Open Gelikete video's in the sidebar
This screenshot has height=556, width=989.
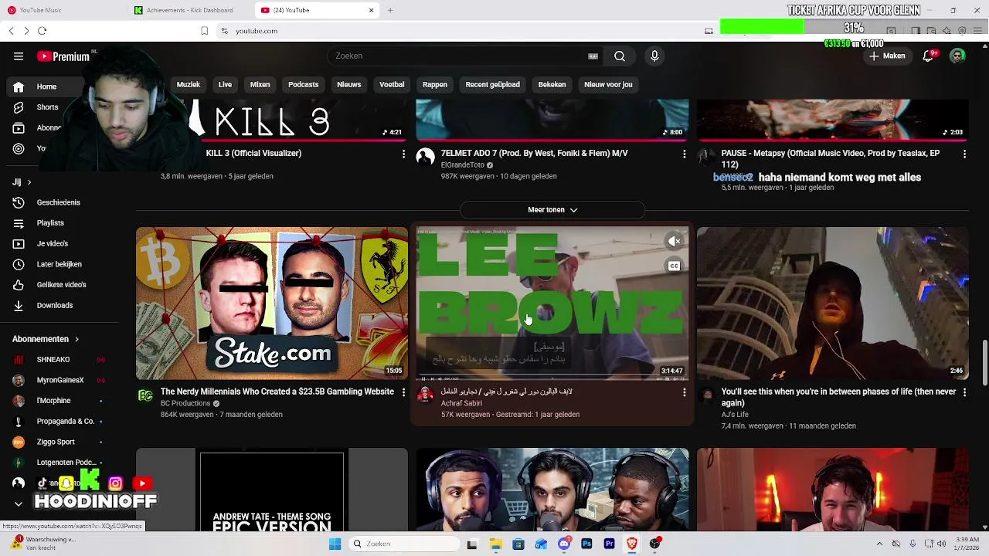click(x=62, y=285)
